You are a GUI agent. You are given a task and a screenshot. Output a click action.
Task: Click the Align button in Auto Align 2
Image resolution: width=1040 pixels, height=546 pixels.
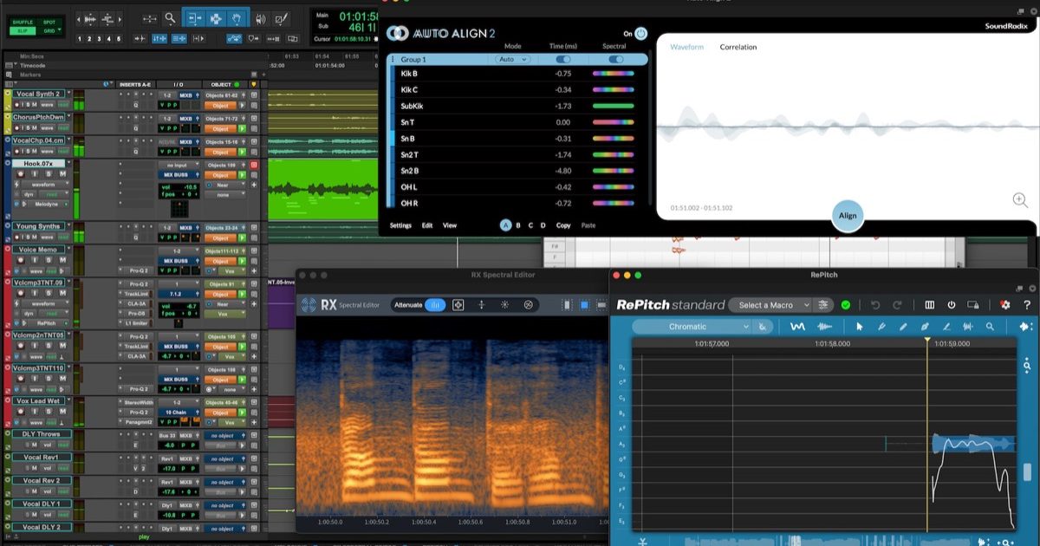click(x=847, y=216)
